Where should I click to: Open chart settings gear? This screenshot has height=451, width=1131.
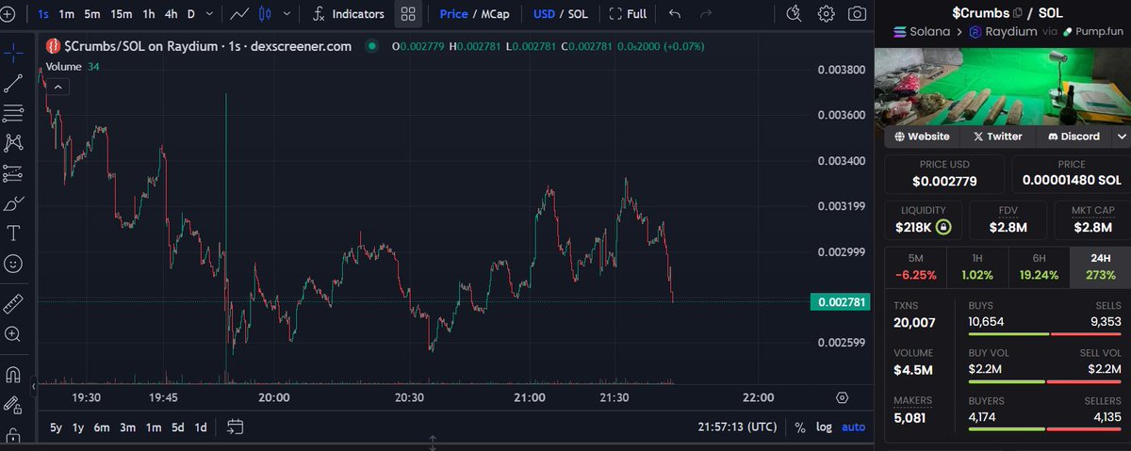[x=827, y=14]
